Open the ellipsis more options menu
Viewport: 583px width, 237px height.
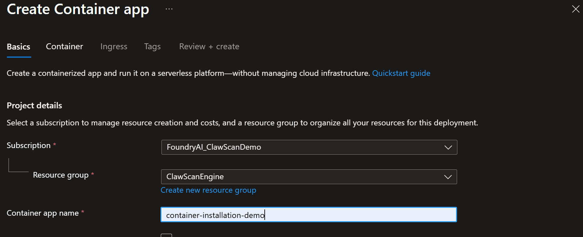pyautogui.click(x=169, y=9)
